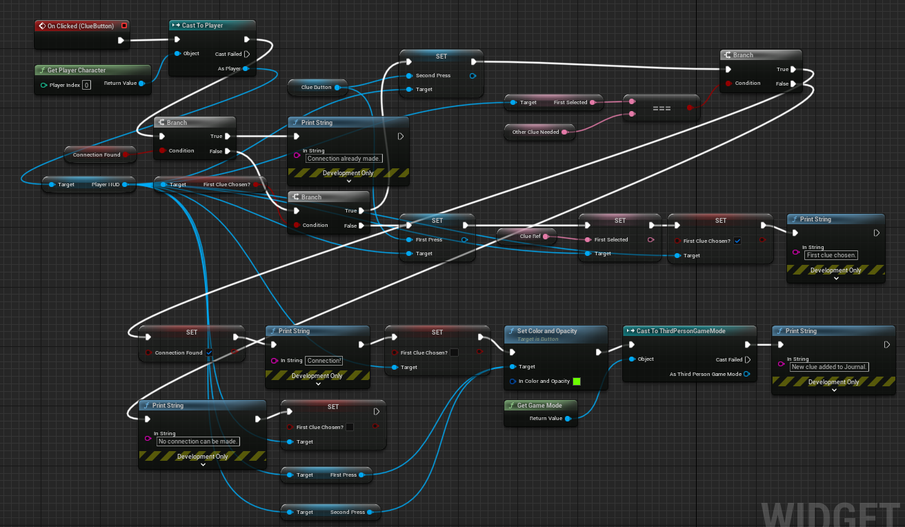Click the Second Press output pin on SET node
This screenshot has width=905, height=527.
pos(473,76)
